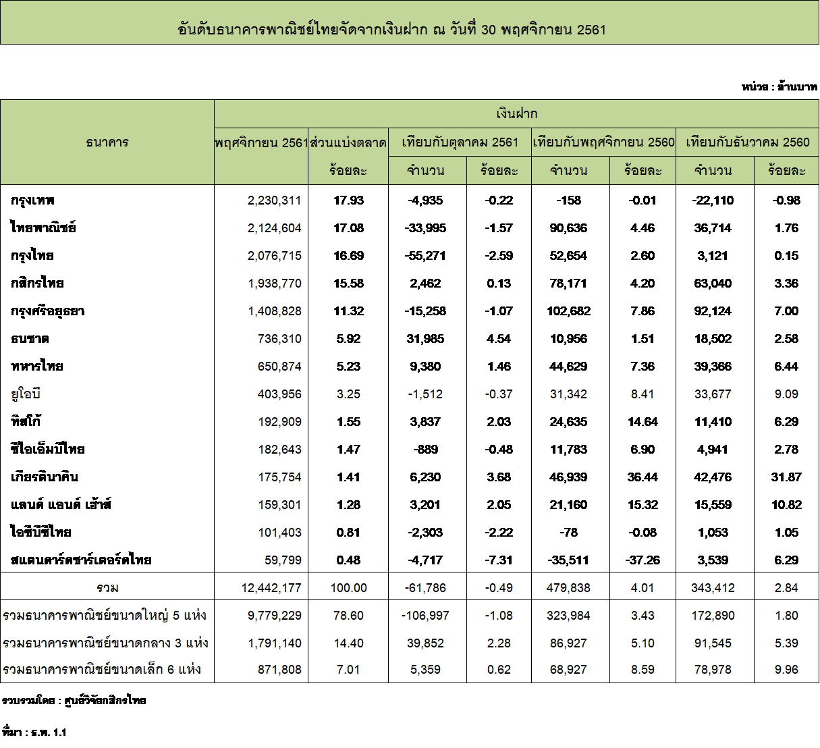Click the medium banks share 14.40
The width and height of the screenshot is (820, 748).
click(348, 643)
